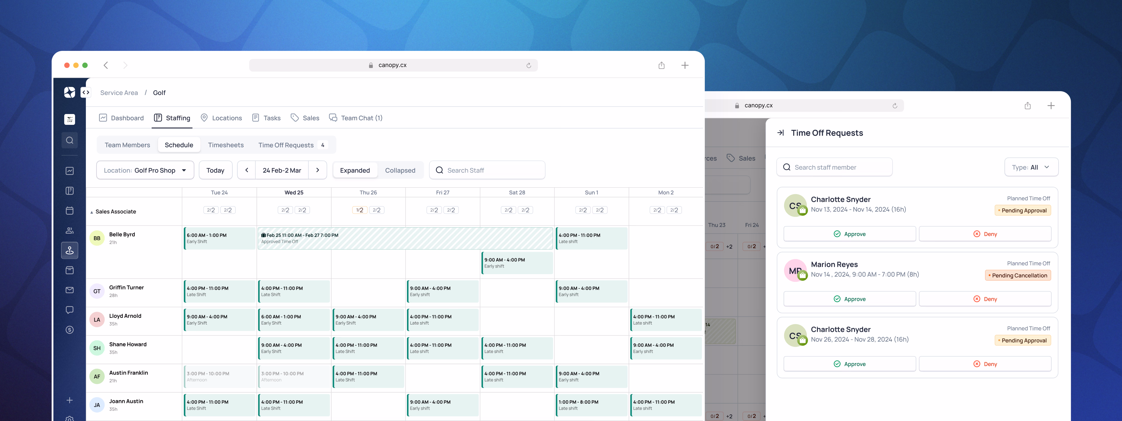This screenshot has height=421, width=1122.
Task: Open Belle Byrd's Approved Time Off block
Action: tap(405, 238)
